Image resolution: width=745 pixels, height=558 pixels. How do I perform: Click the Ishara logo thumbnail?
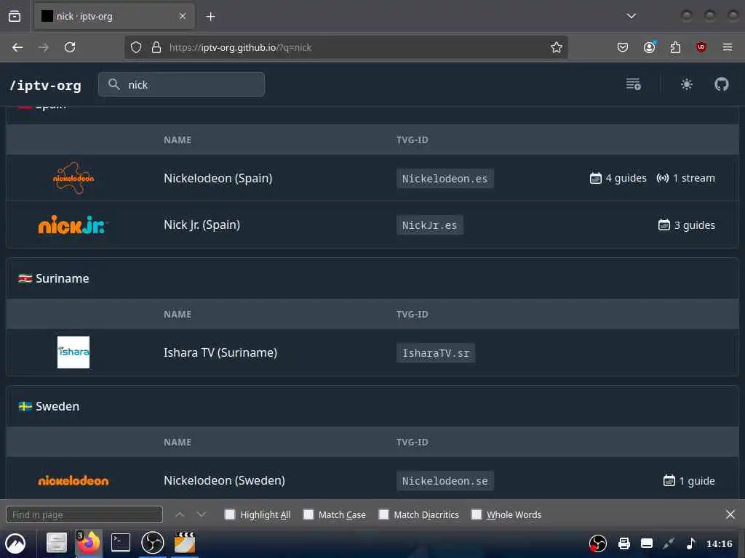point(73,352)
